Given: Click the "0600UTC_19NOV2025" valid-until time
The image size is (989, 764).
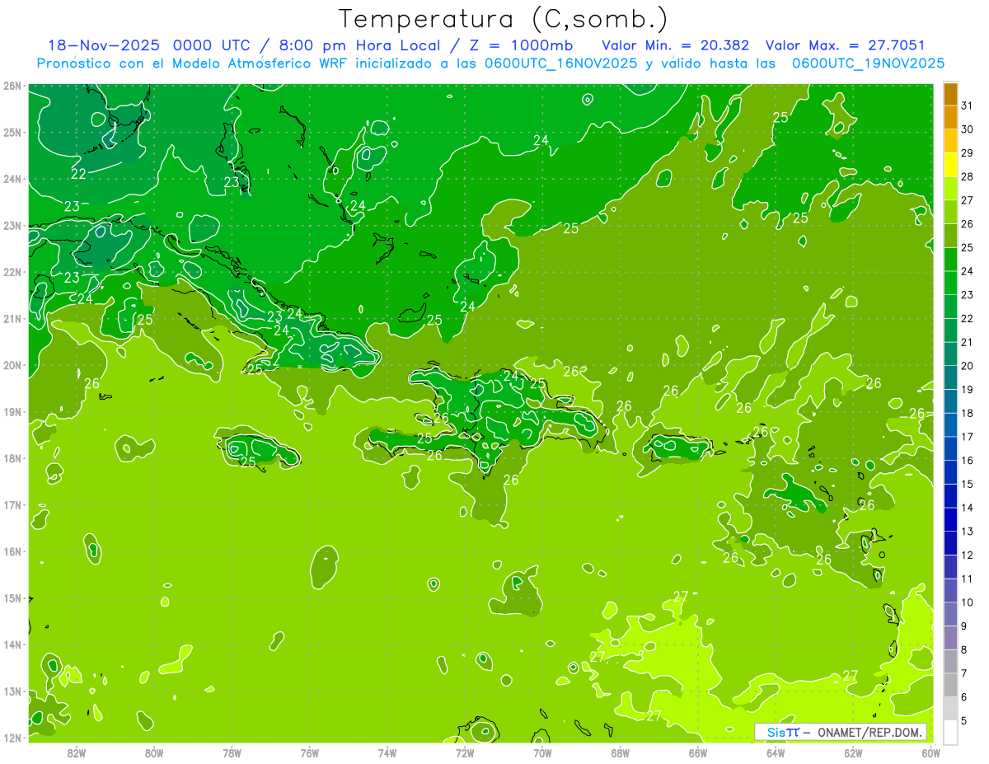Looking at the screenshot, I should click(x=868, y=63).
